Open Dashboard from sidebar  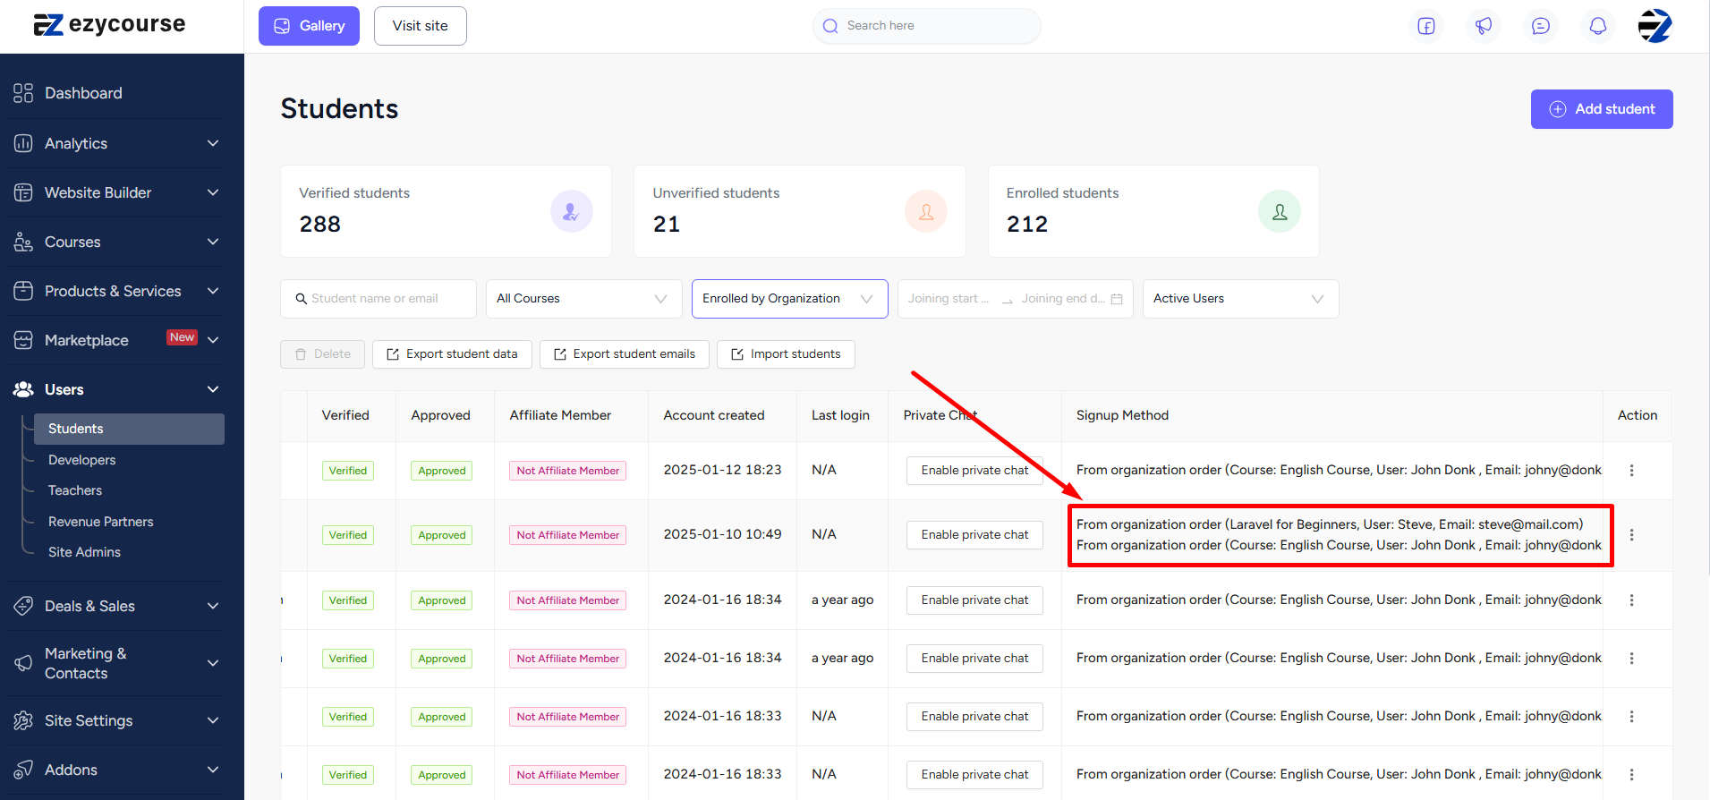(83, 93)
